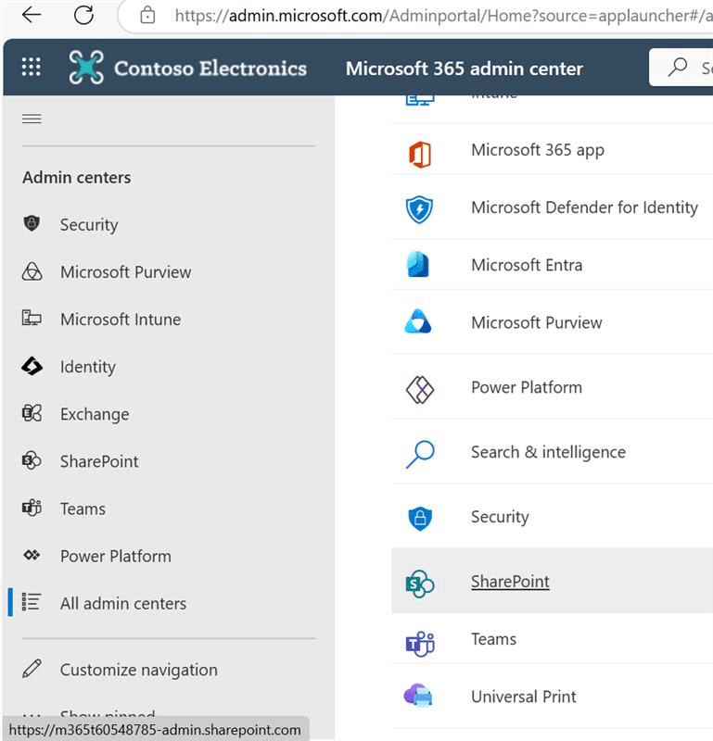Image resolution: width=713 pixels, height=741 pixels.
Task: Select Identity in the left navigation
Action: pos(87,367)
